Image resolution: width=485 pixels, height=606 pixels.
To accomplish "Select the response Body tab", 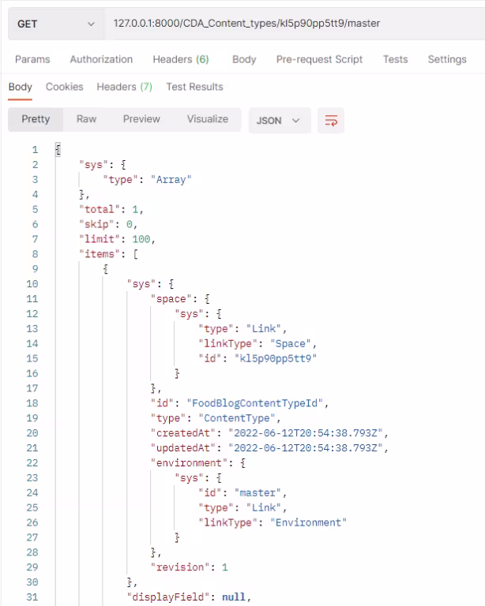I will pos(20,87).
